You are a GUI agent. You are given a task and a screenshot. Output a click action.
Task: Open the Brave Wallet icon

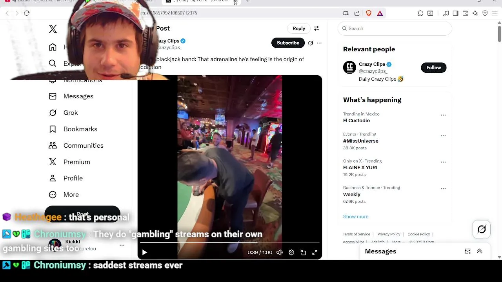(x=466, y=13)
